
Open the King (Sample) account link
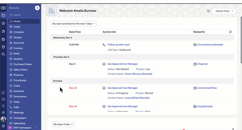pyautogui.click(x=205, y=106)
